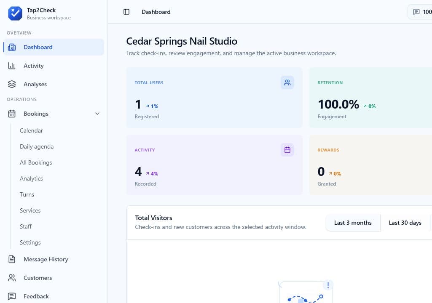Click the 100 counter in header
432x303 pixels.
[427, 12]
